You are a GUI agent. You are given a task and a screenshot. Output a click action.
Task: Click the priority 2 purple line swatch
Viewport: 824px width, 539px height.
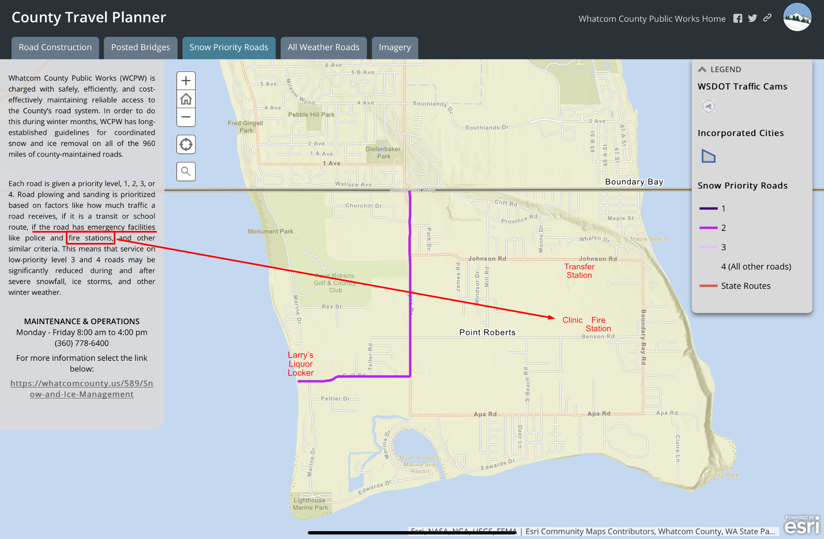pos(708,228)
